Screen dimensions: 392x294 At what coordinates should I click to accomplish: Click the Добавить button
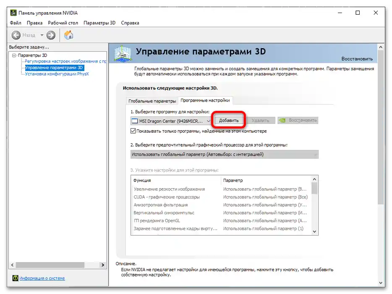pos(229,121)
